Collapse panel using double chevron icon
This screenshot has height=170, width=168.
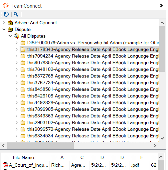click(161, 6)
